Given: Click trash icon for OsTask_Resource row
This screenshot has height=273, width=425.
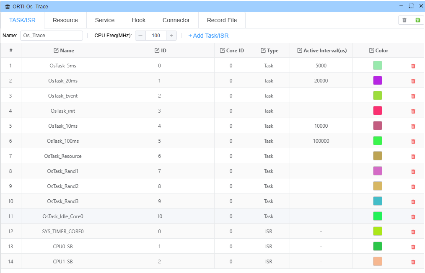Looking at the screenshot, I should pos(413,157).
